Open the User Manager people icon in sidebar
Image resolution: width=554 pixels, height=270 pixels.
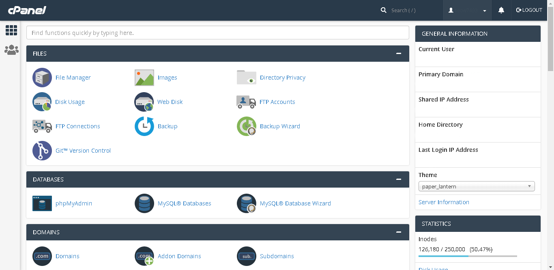point(11,50)
